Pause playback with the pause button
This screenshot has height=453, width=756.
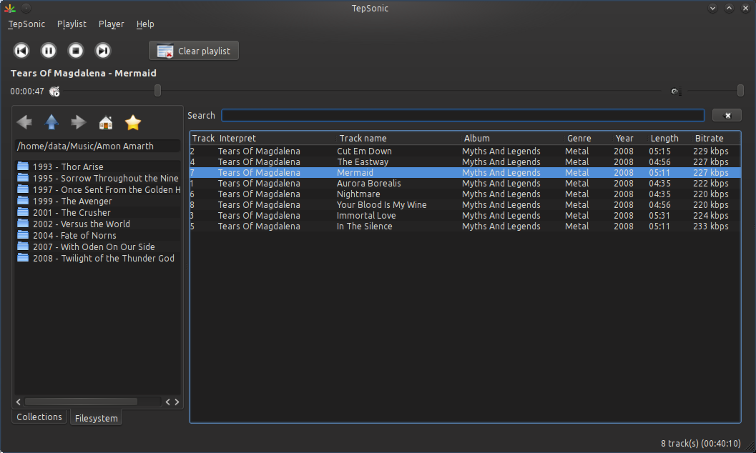[x=48, y=51]
